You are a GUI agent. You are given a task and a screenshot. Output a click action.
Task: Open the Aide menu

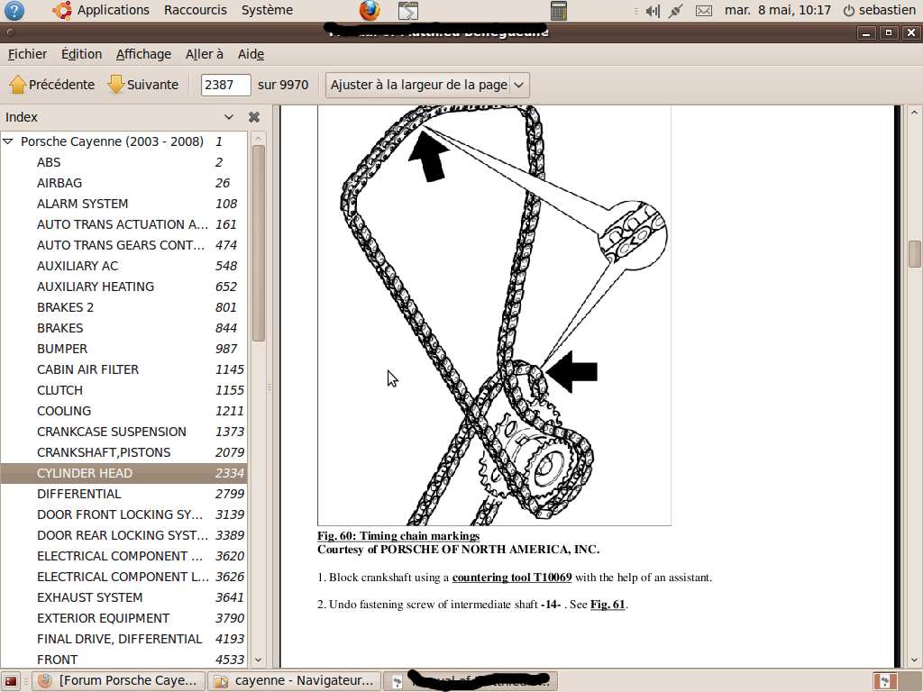click(251, 54)
